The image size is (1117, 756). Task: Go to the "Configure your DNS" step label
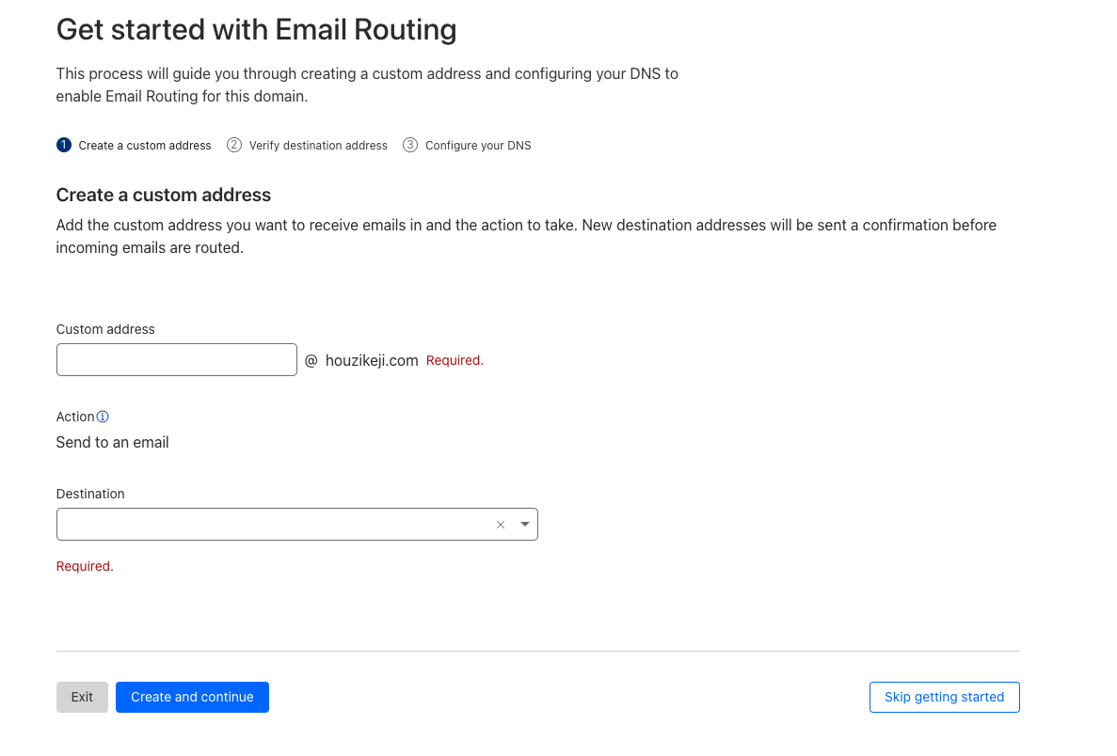click(x=478, y=146)
